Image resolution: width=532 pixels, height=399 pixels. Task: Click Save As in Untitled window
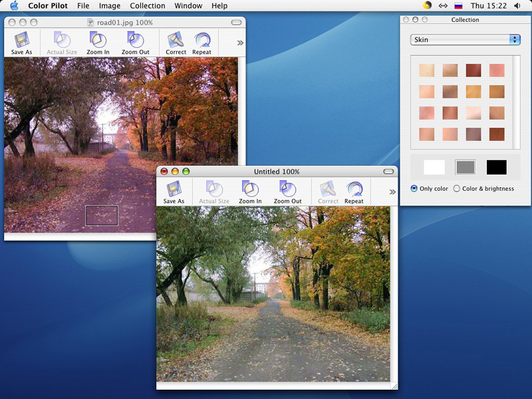point(174,192)
